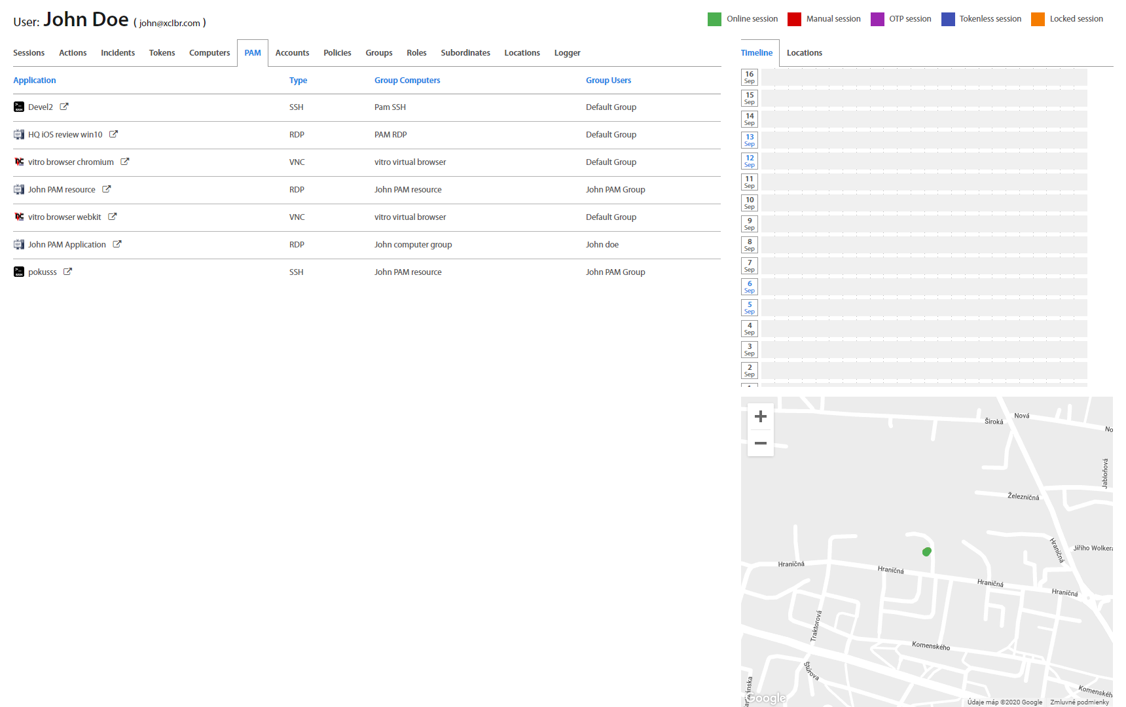Image resolution: width=1126 pixels, height=707 pixels.
Task: Switch to Locations tab beside Timeline
Action: tap(804, 53)
